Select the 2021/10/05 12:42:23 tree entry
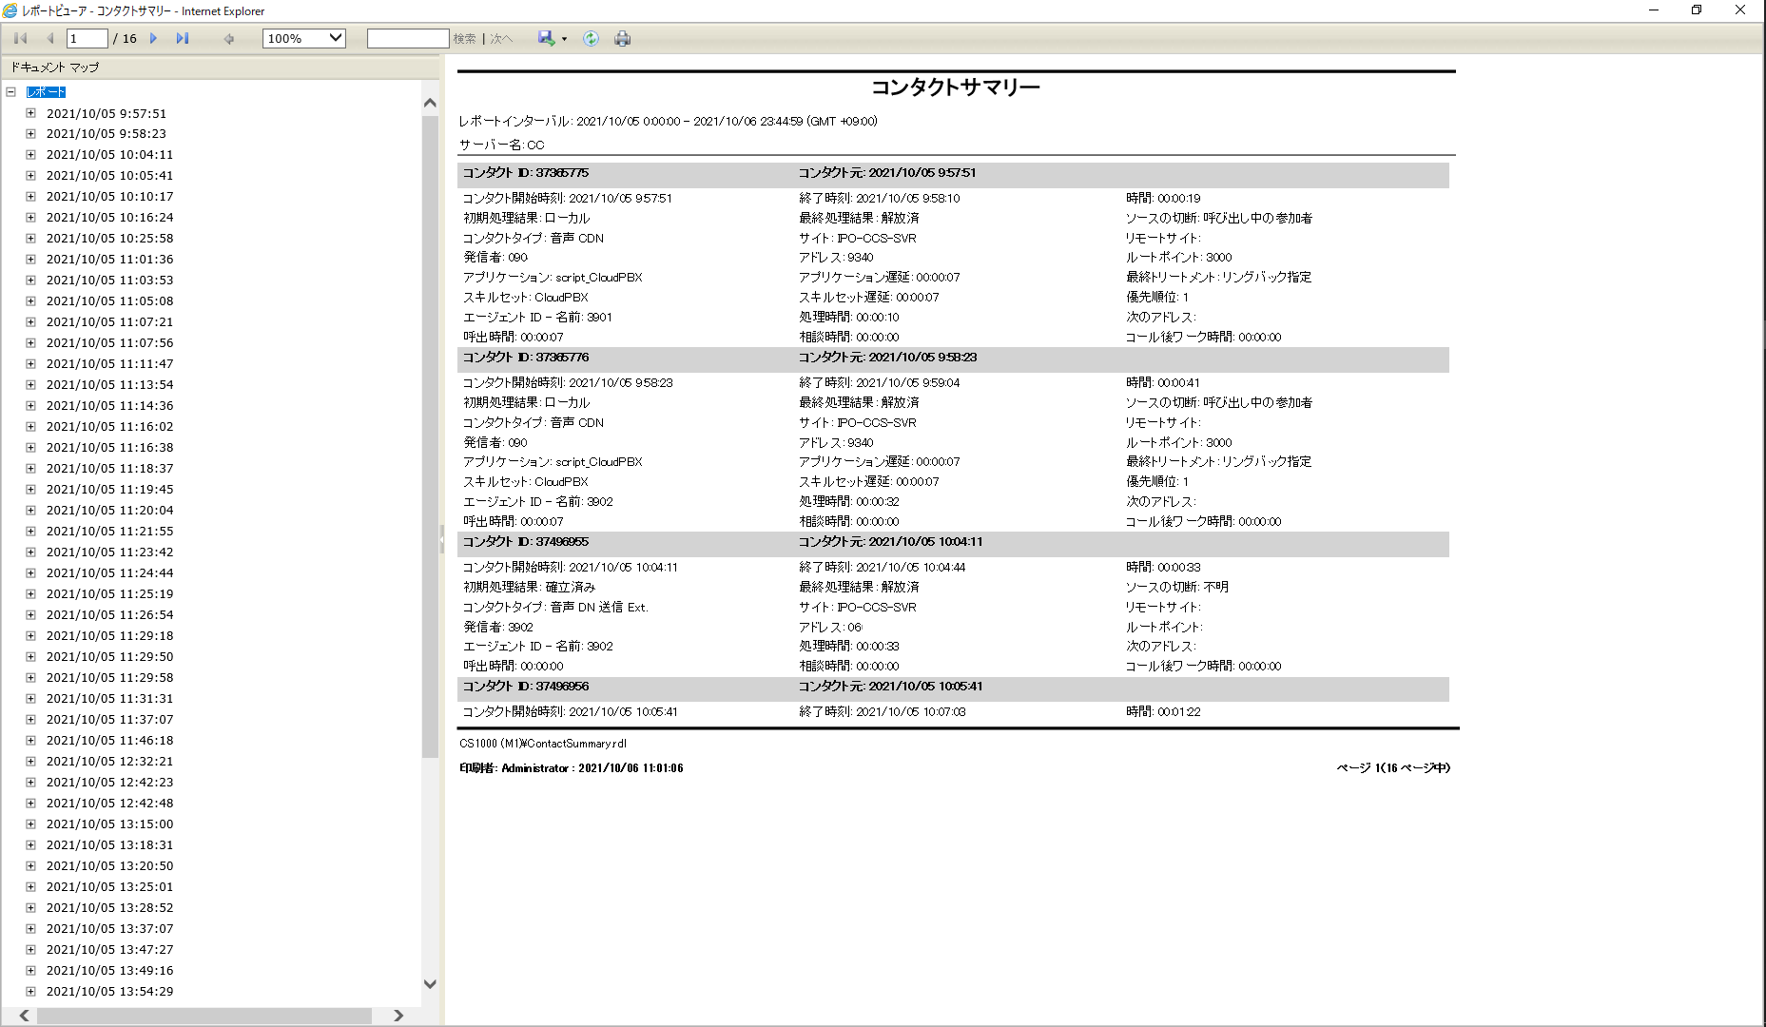The image size is (1766, 1027). click(x=109, y=782)
